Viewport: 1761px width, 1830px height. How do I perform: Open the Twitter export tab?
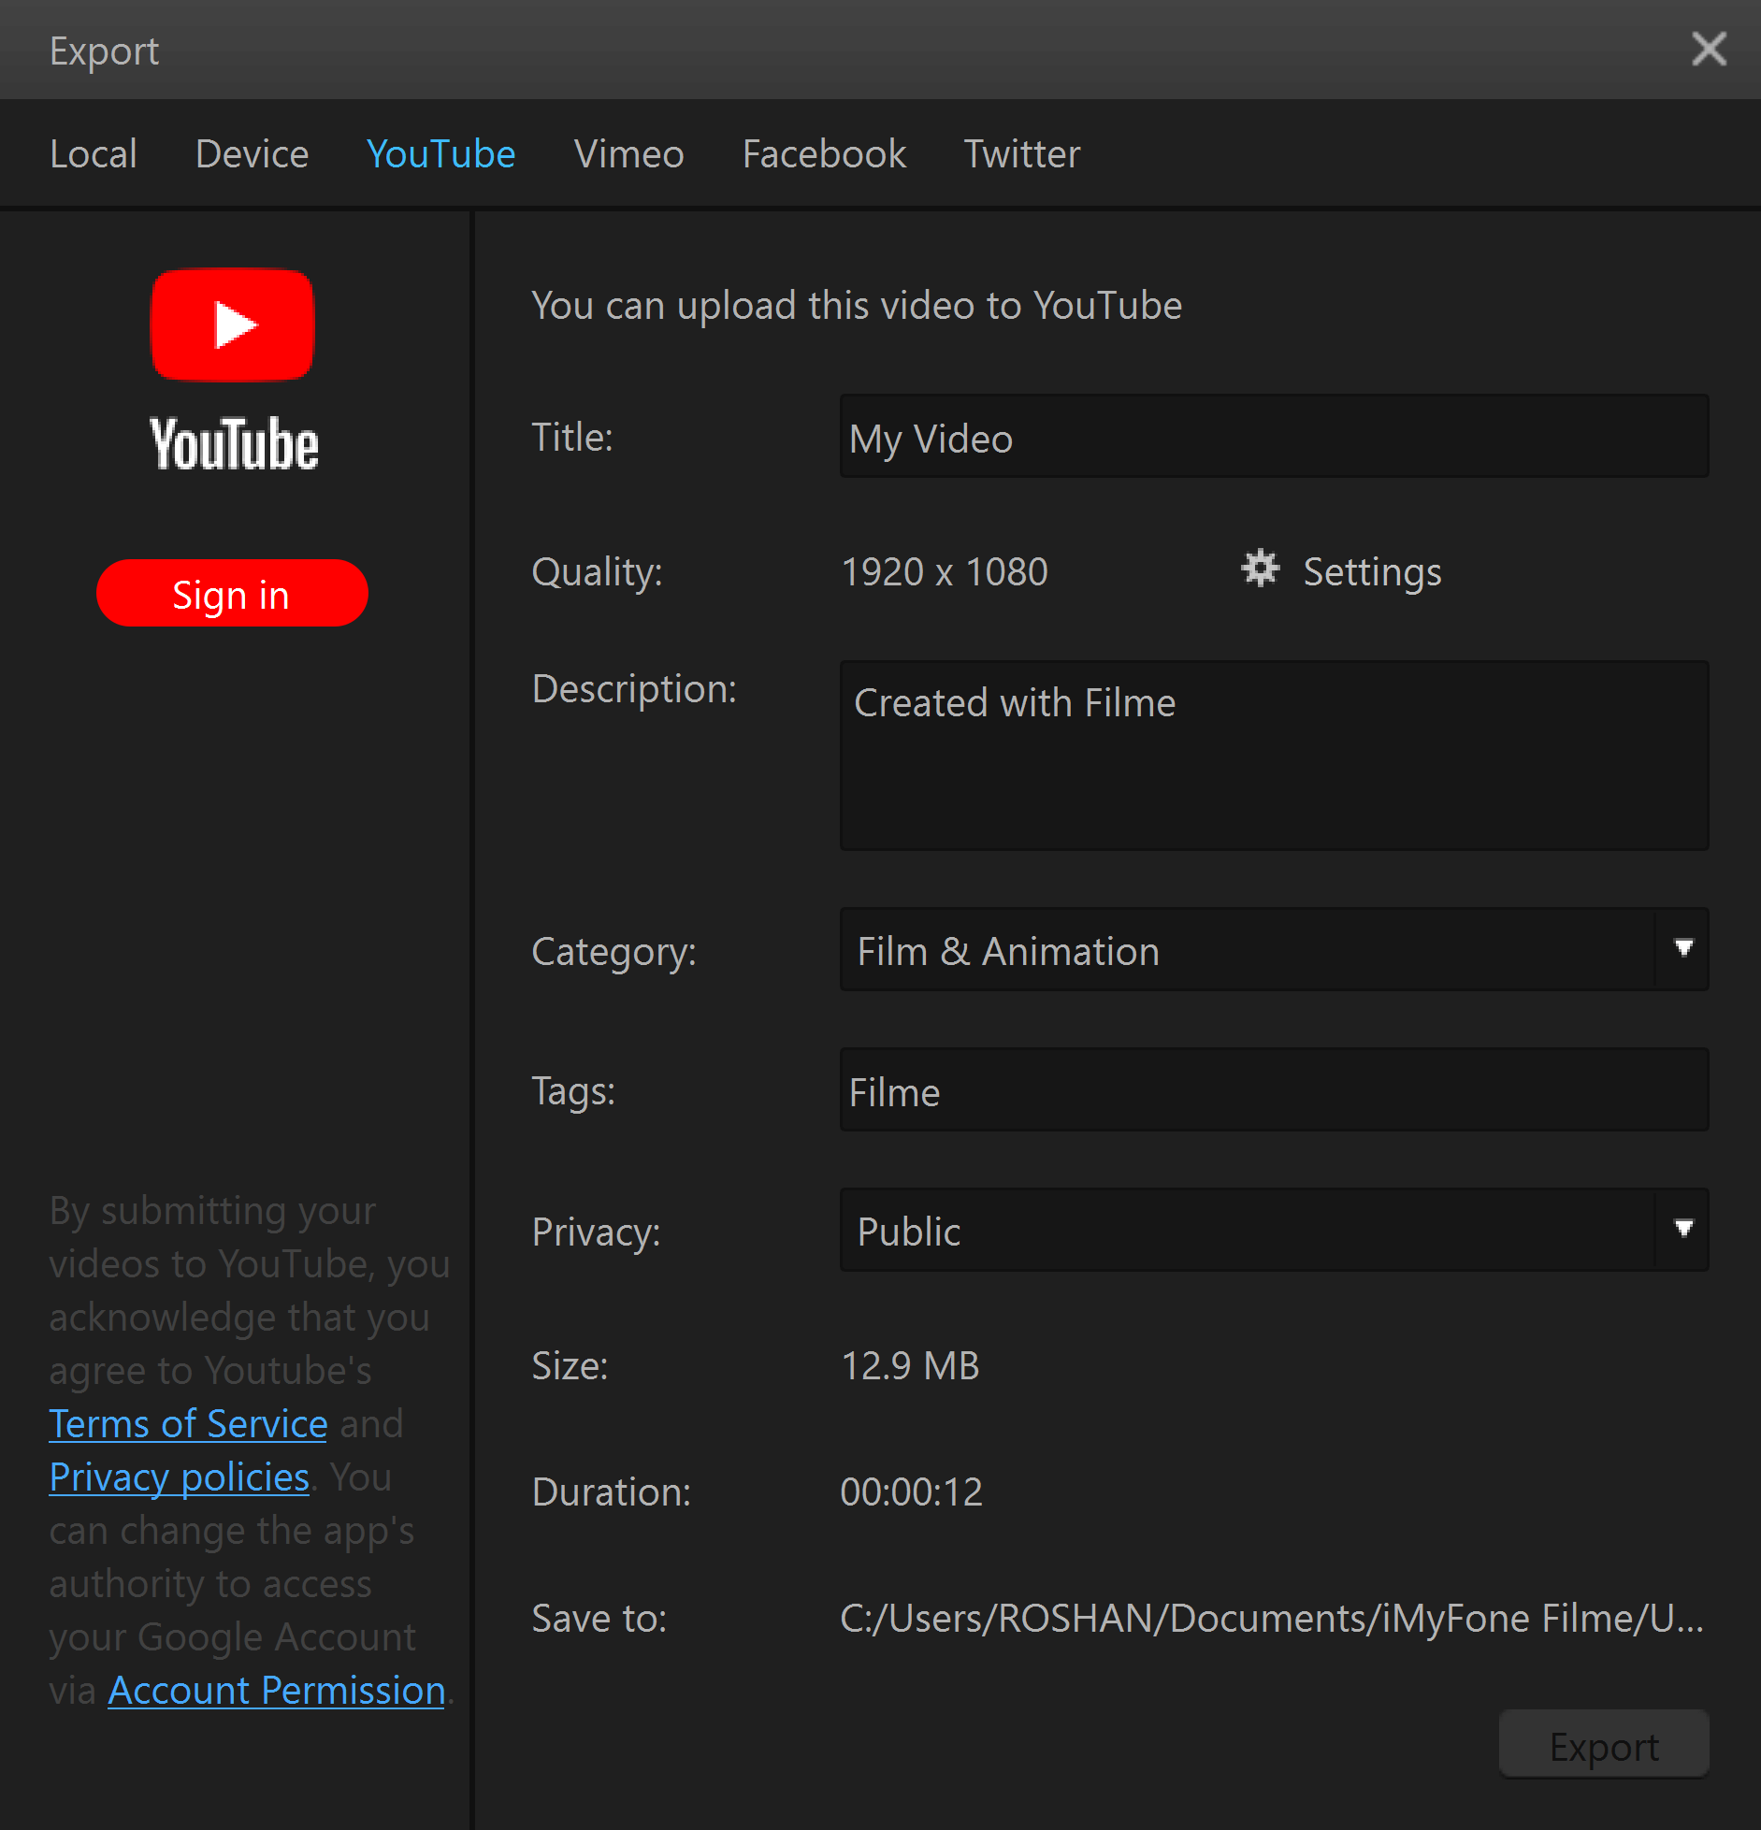[1022, 153]
